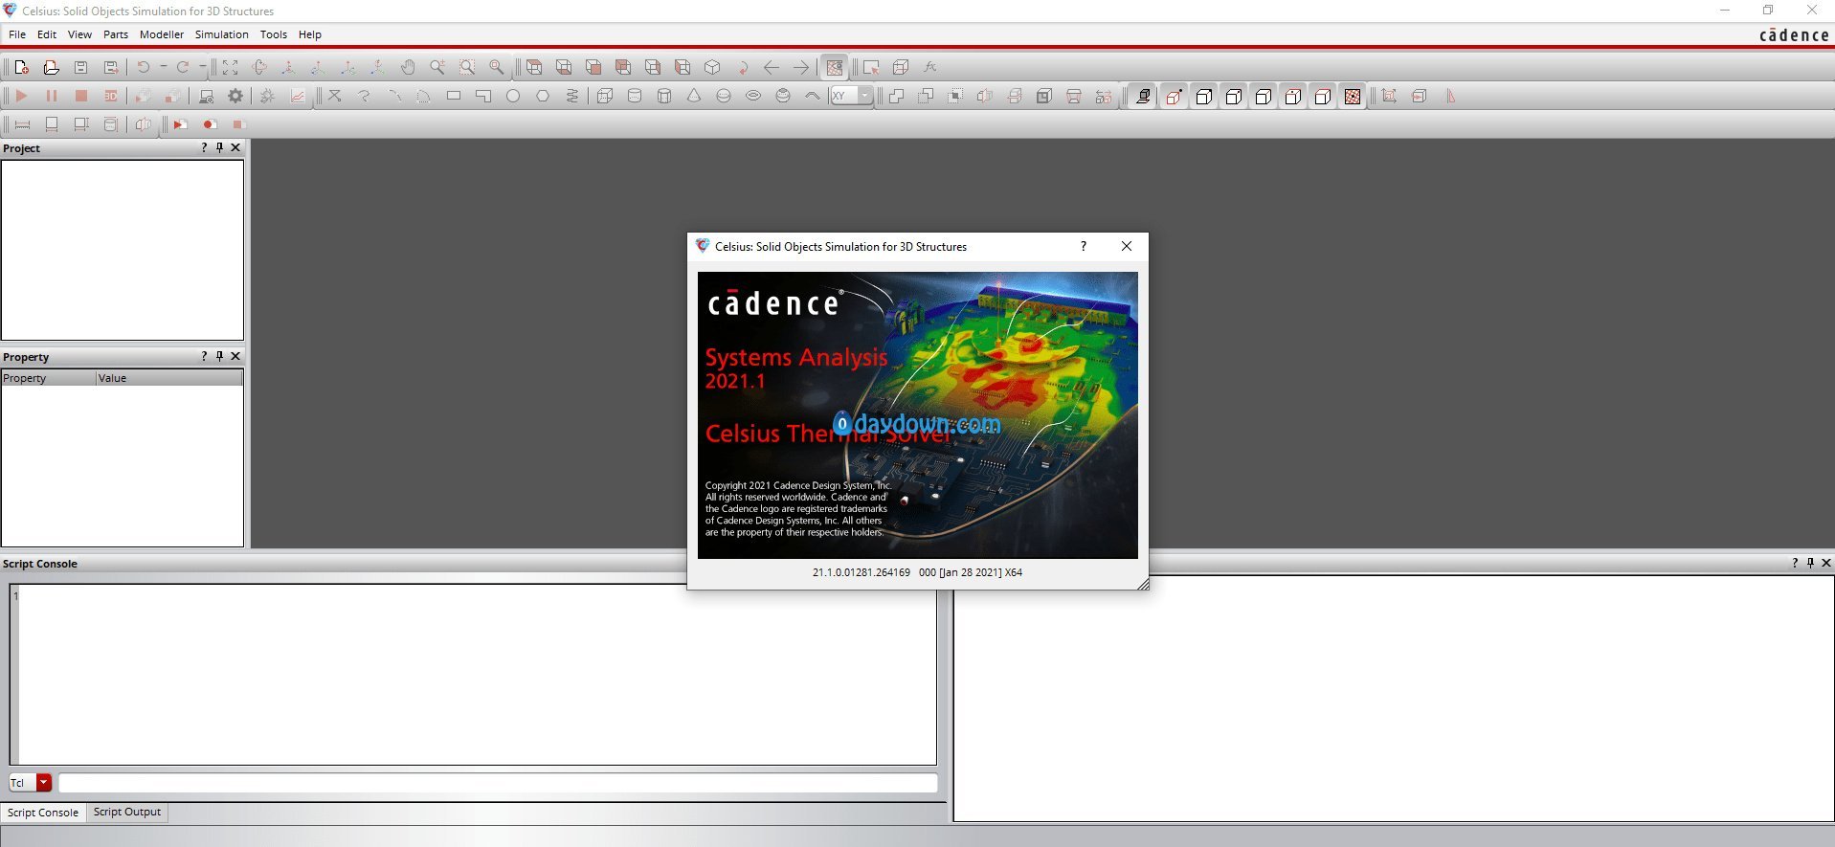
Task: Click the fx functions icon
Action: coord(929,67)
